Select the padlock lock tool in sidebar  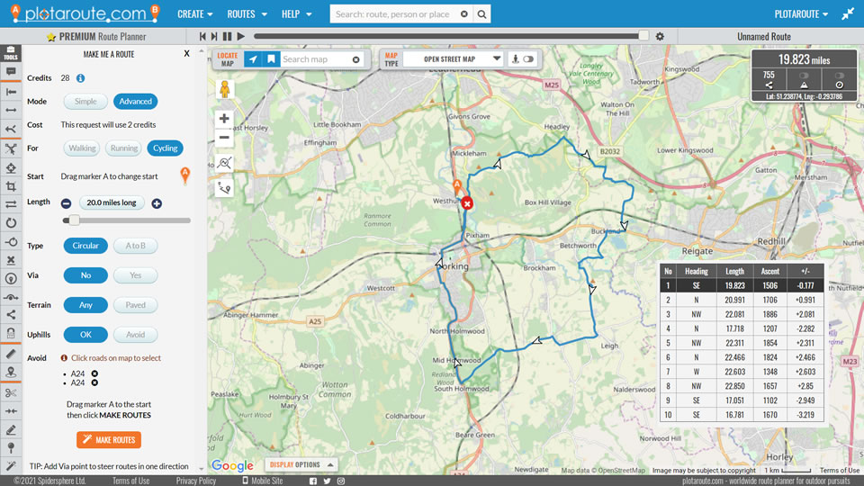coord(11,333)
